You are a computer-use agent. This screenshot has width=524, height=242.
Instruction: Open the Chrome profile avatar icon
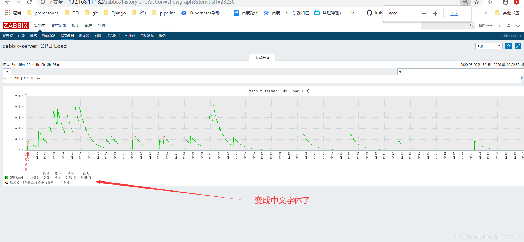pos(505,2)
